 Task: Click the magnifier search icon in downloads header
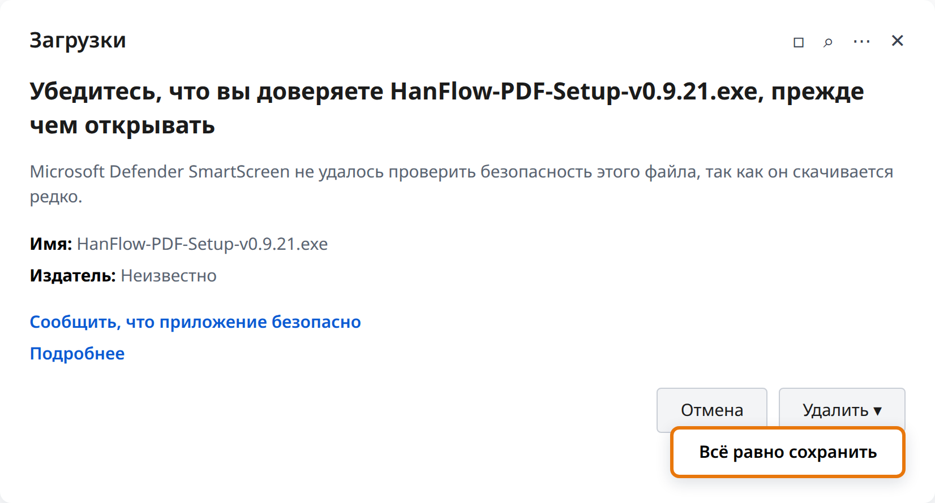[x=828, y=42]
